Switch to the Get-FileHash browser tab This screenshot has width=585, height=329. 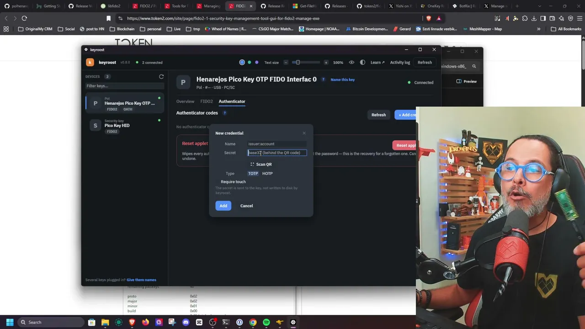[x=305, y=6]
